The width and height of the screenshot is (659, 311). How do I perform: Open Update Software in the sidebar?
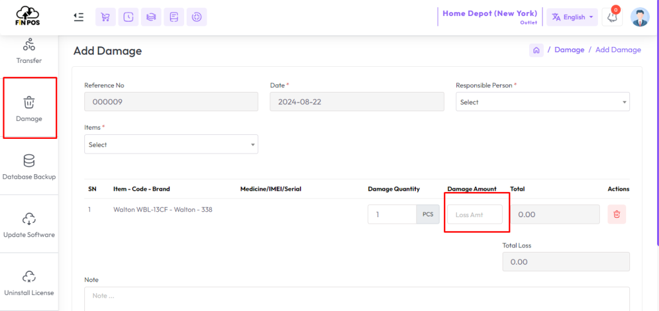point(29,225)
